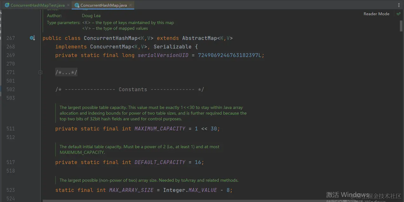The height and width of the screenshot is (202, 404).
Task: Click line number 267 in gutter
Action: click(x=10, y=38)
